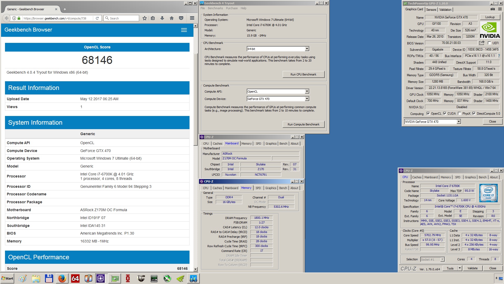Open the Purchase menu in Geekbench 4
Screen dimensions: 504x284
click(x=232, y=8)
